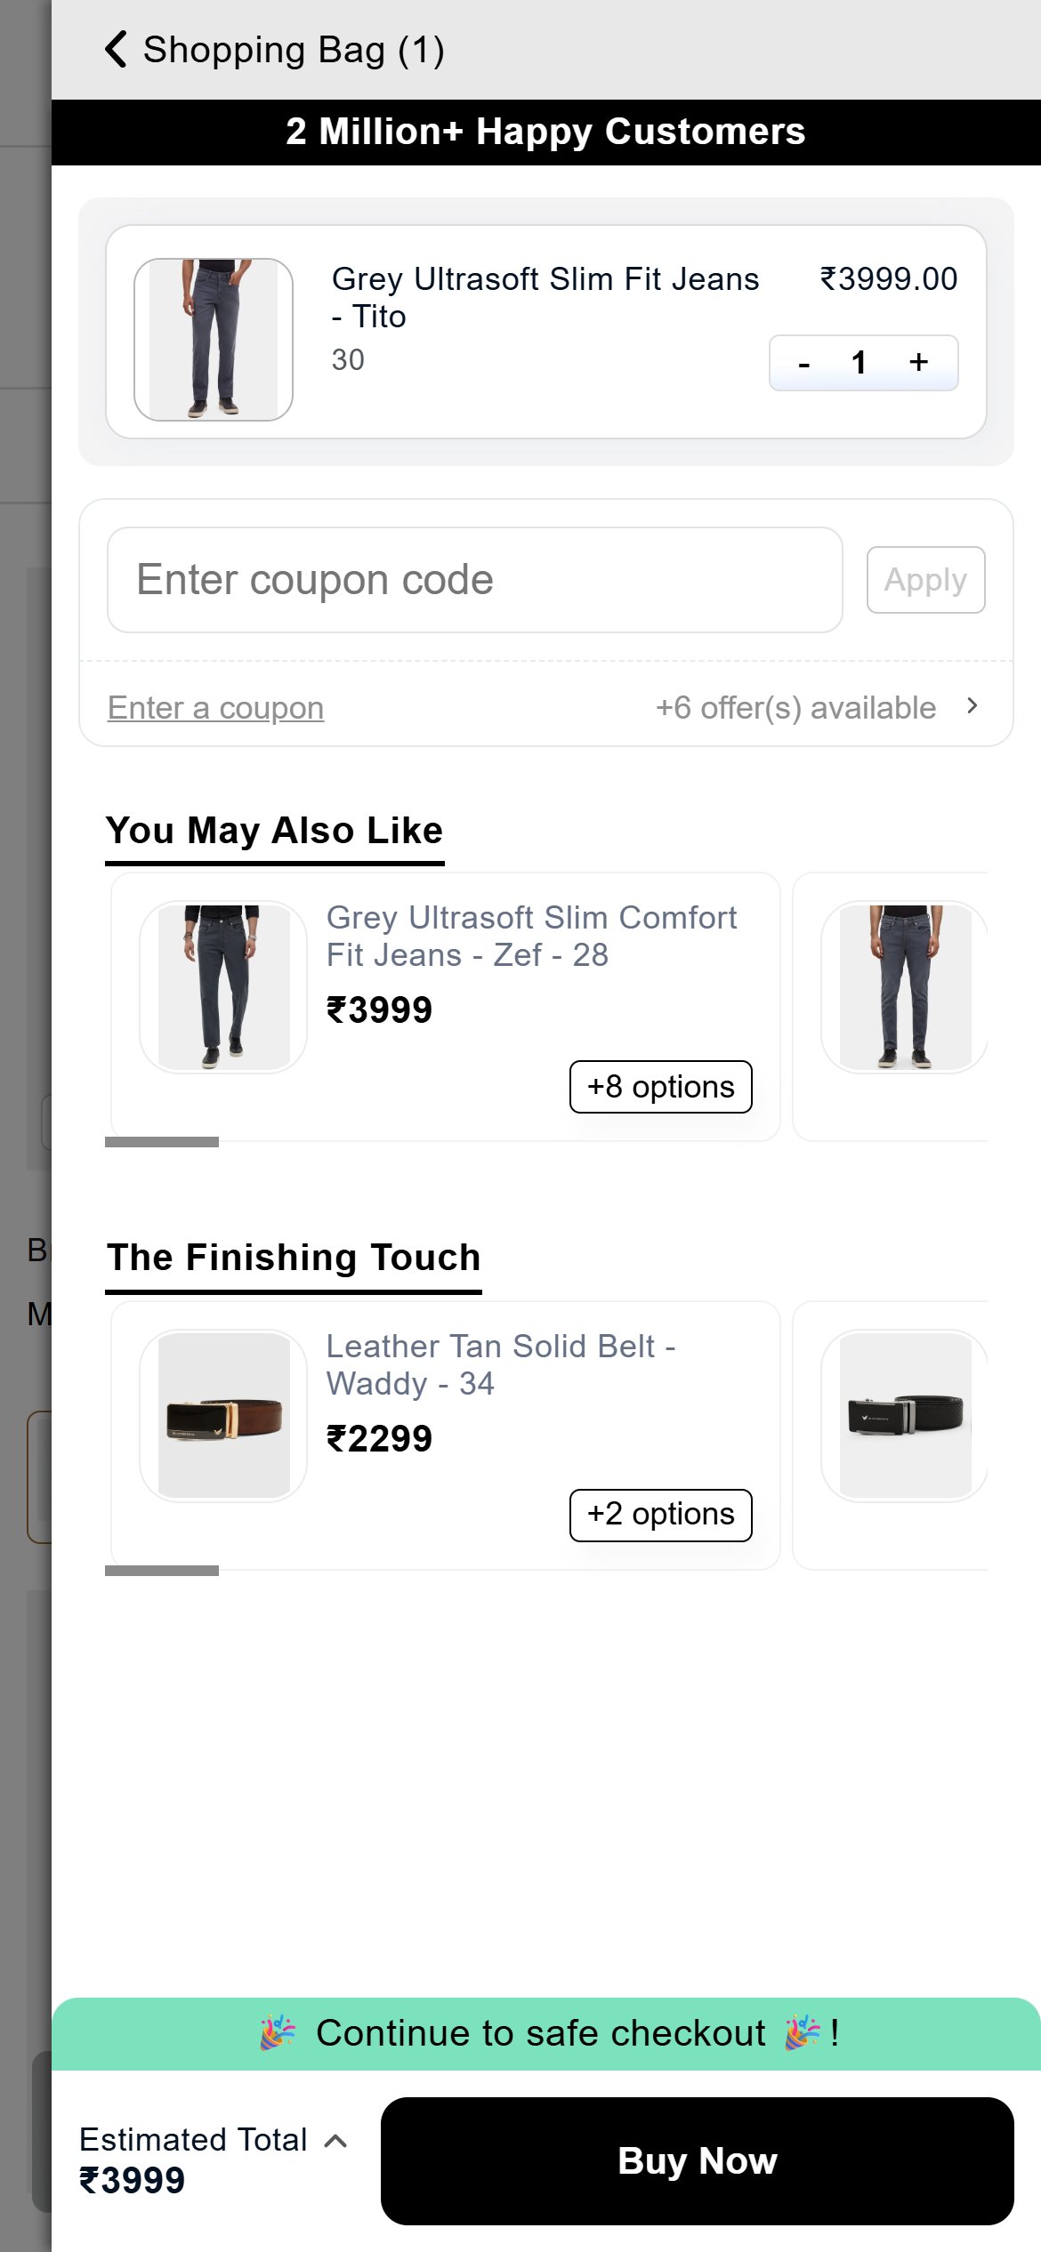Viewport: 1041px width, 2252px height.
Task: Expand +6 offers available chevron
Action: 972,706
